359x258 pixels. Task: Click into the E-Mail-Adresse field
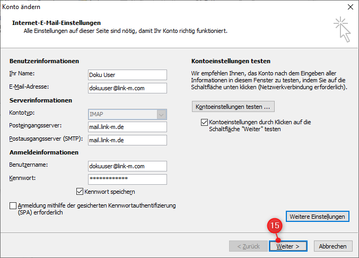click(127, 88)
